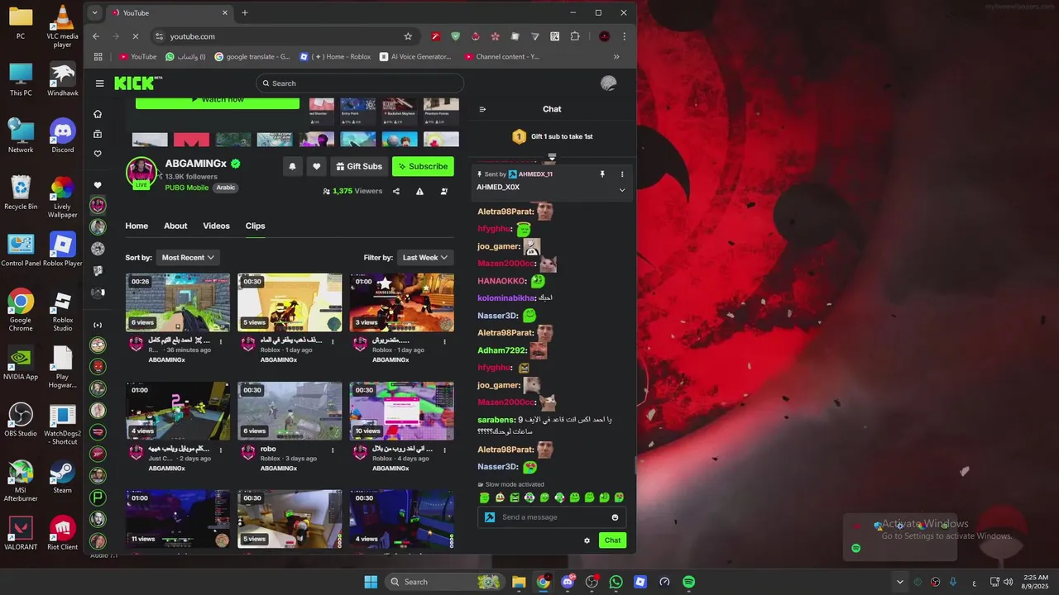The height and width of the screenshot is (595, 1059).
Task: Click the share icon next to Viewers
Action: [x=395, y=191]
